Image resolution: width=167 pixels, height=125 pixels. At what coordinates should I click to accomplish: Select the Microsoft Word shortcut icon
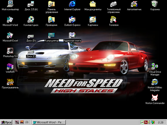pos(10,19)
